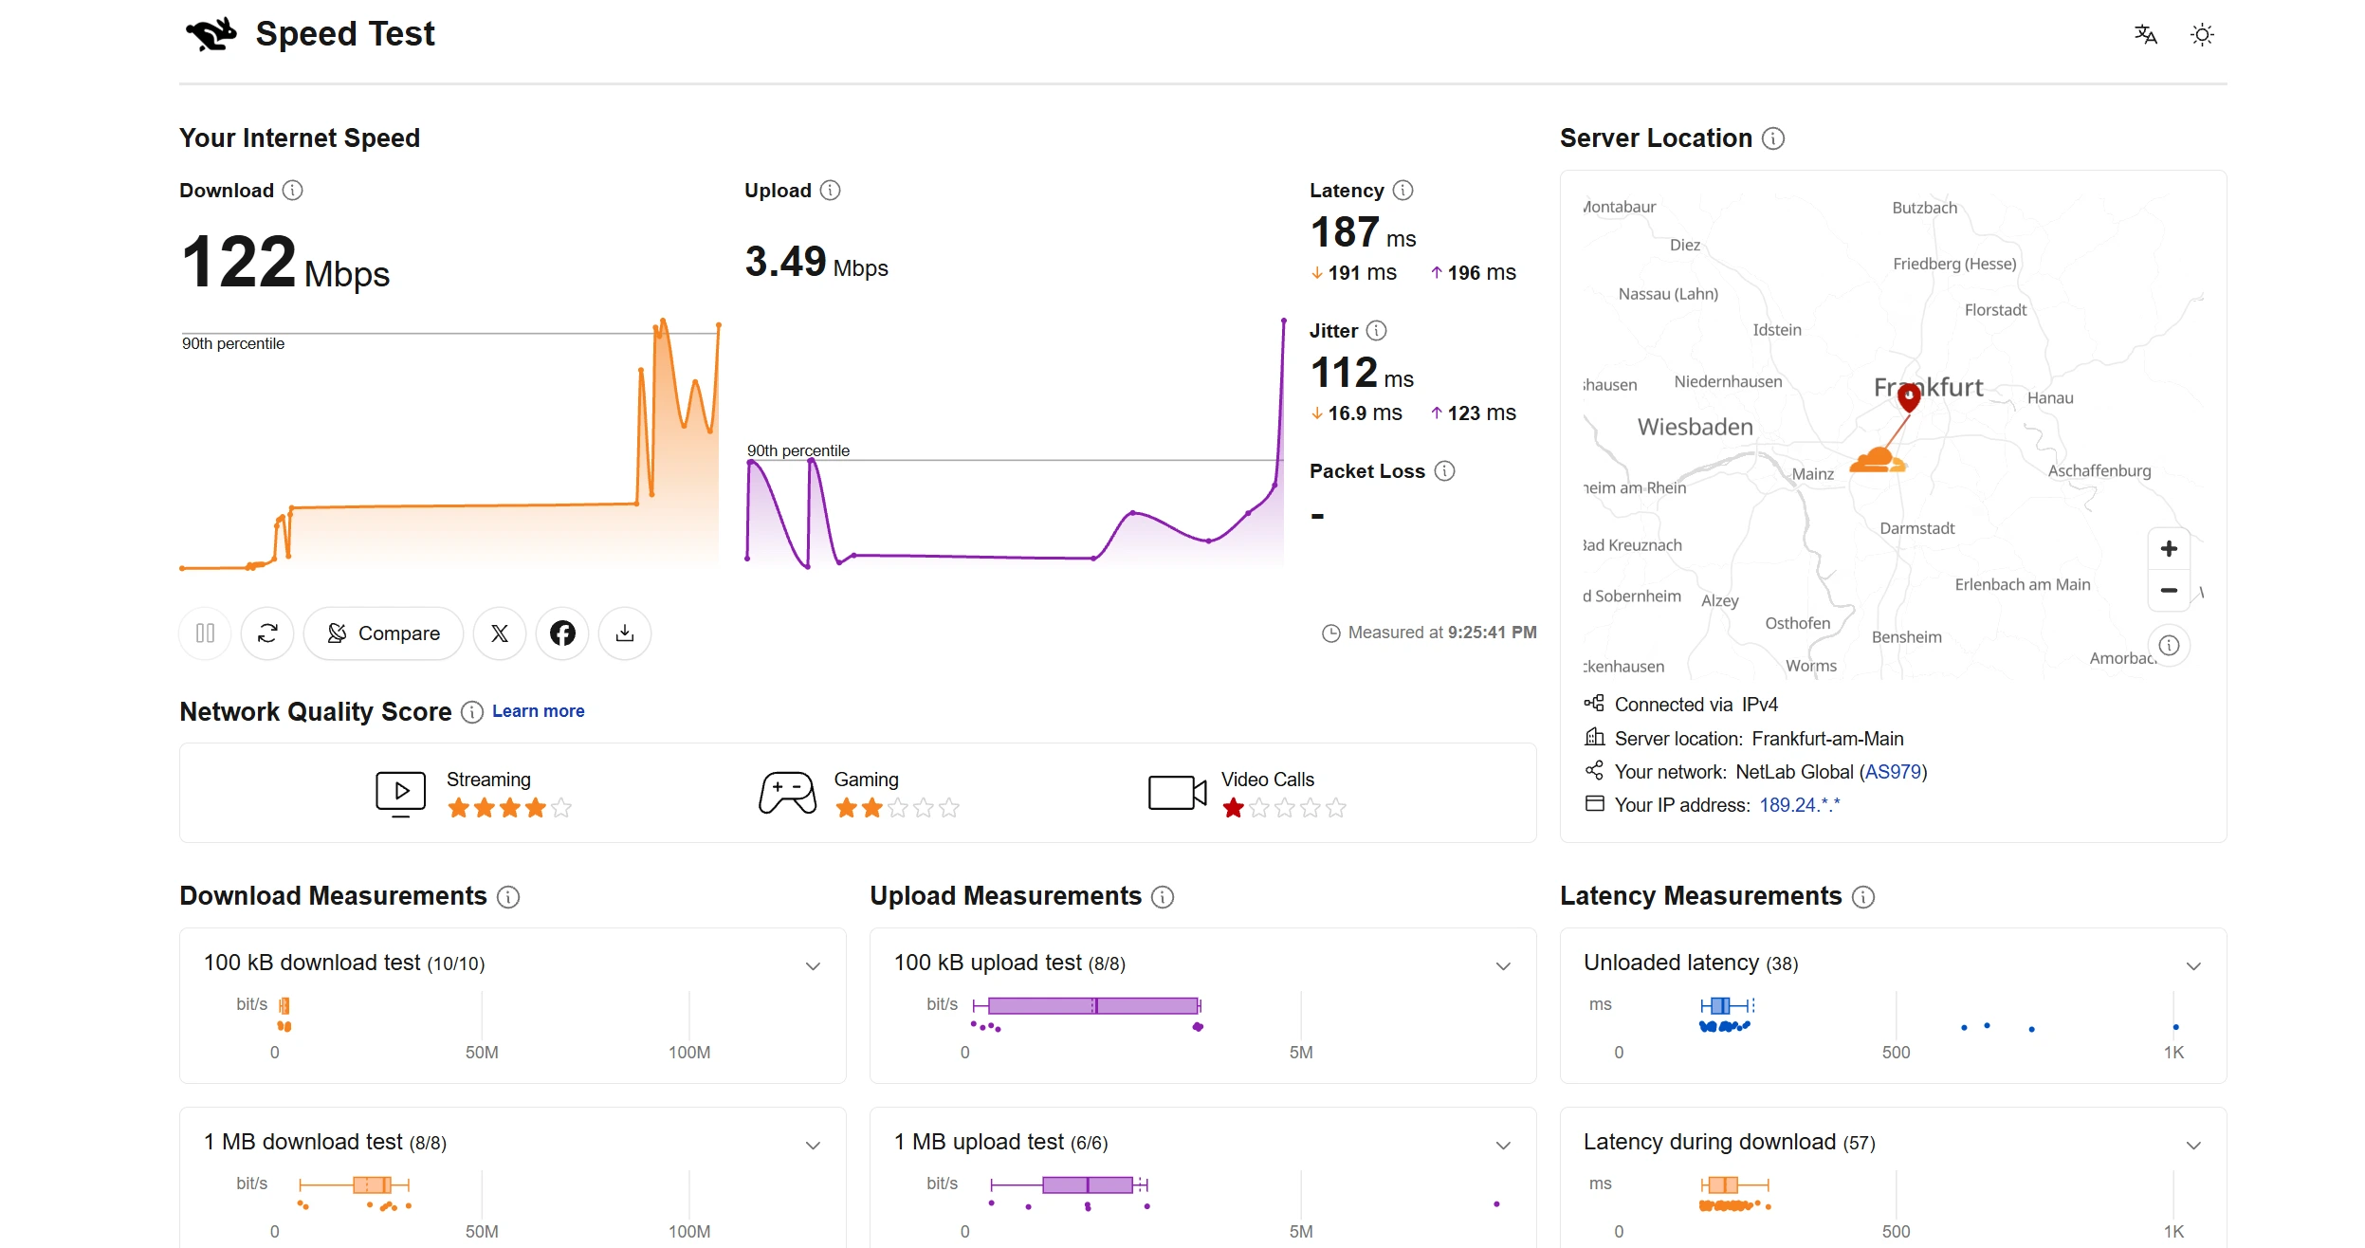Click the 3.49 Mbps upload value
This screenshot has width=2365, height=1248.
pyautogui.click(x=816, y=262)
